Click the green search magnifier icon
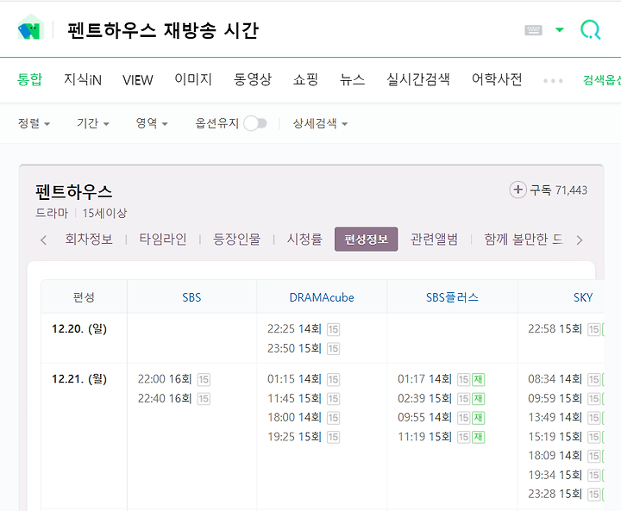This screenshot has width=621, height=511. (x=591, y=29)
